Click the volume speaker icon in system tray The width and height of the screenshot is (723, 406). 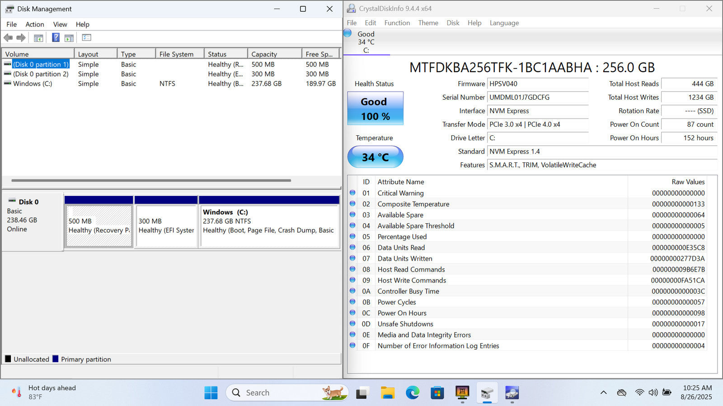pos(653,392)
